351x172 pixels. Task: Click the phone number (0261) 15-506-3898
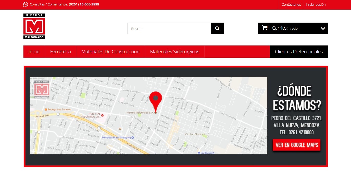(x=84, y=4)
